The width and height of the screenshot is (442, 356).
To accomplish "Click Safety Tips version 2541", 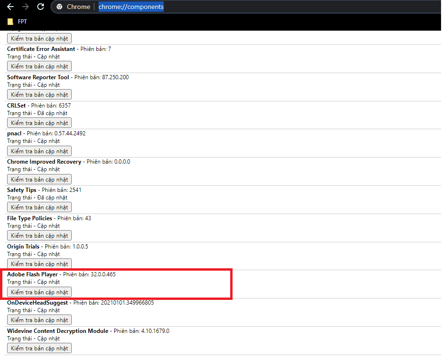I will [75, 190].
